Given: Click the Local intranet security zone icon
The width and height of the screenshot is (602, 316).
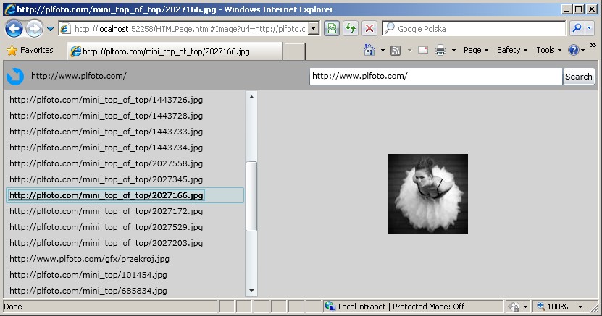Looking at the screenshot, I should click(x=330, y=306).
